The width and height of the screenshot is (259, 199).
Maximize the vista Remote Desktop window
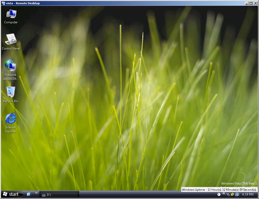tap(251, 3)
